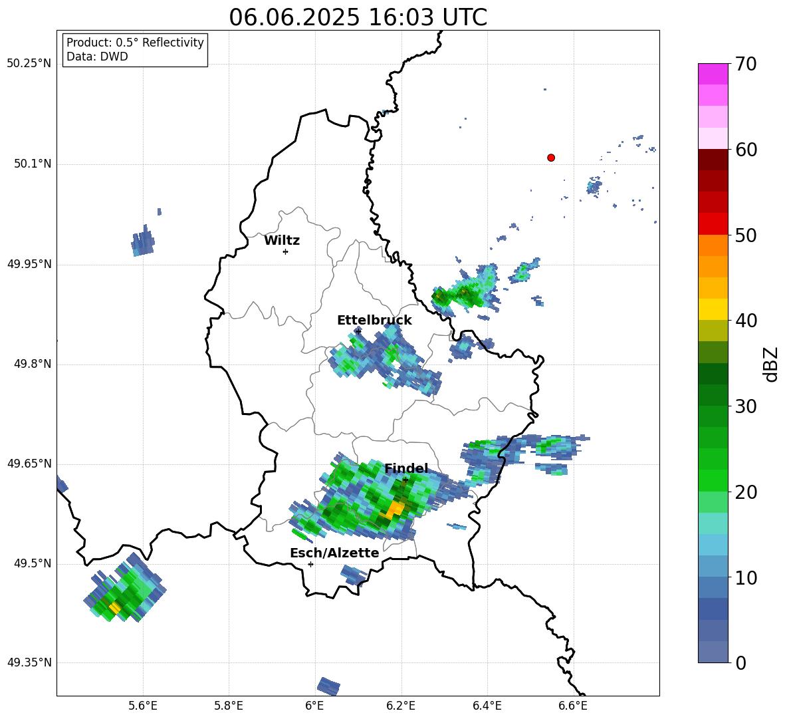Viewport: 787px width, 719px height.
Task: Click the 50.25°N latitude label
Action: [x=29, y=64]
